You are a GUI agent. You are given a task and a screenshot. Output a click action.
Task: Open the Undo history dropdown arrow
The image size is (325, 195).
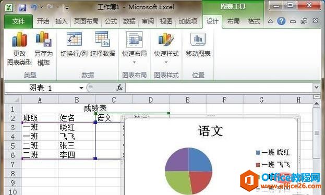pyautogui.click(x=41, y=8)
